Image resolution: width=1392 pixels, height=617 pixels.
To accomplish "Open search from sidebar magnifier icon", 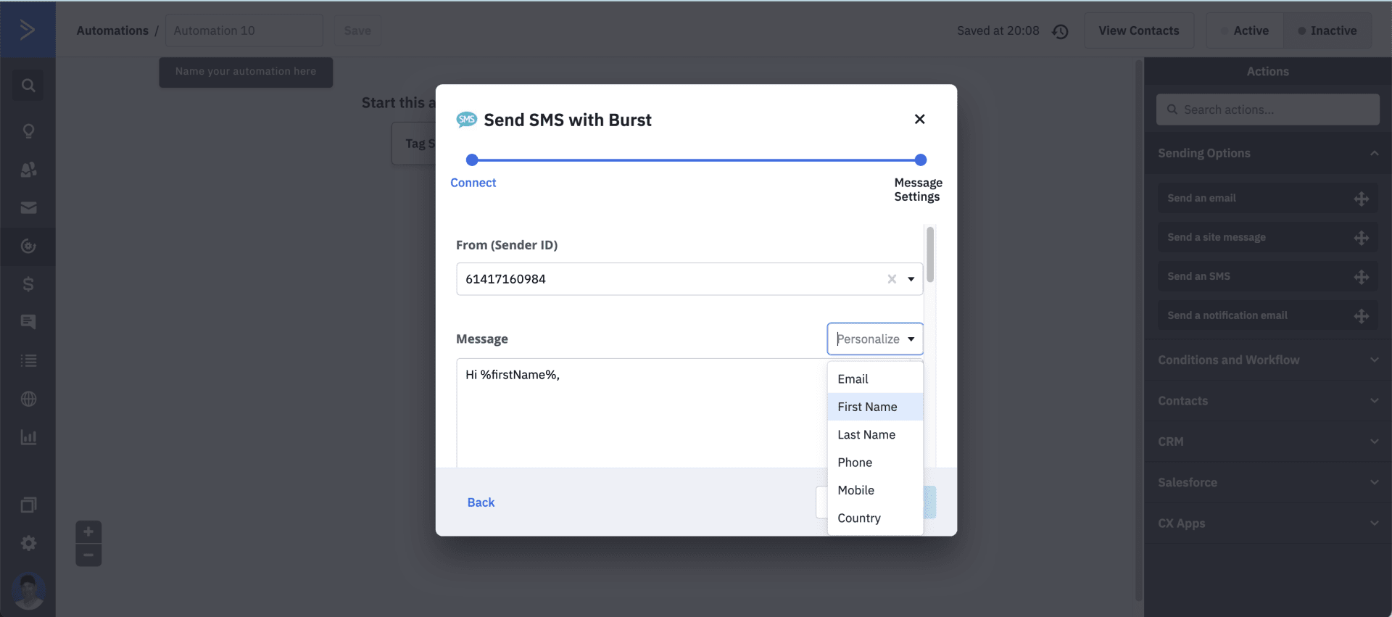I will click(28, 86).
